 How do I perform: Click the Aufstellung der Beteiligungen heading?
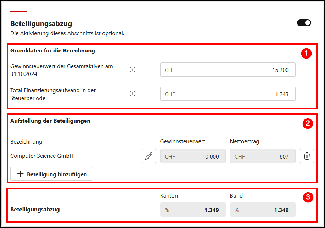(50, 121)
